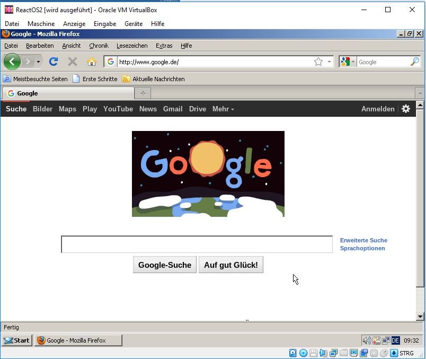Open the VirtualBox Anzeige menu
This screenshot has width=426, height=359.
point(74,24)
